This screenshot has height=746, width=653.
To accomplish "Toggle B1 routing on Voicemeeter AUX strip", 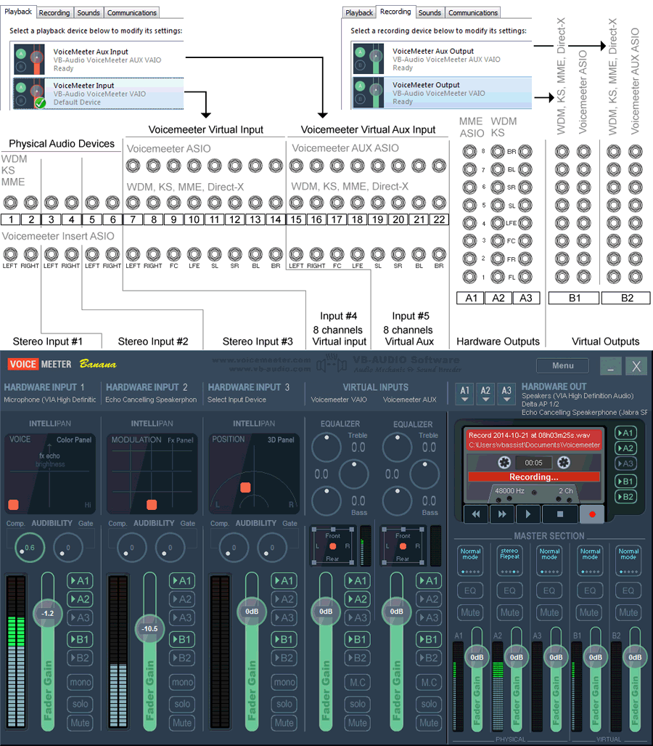I will pos(429,639).
